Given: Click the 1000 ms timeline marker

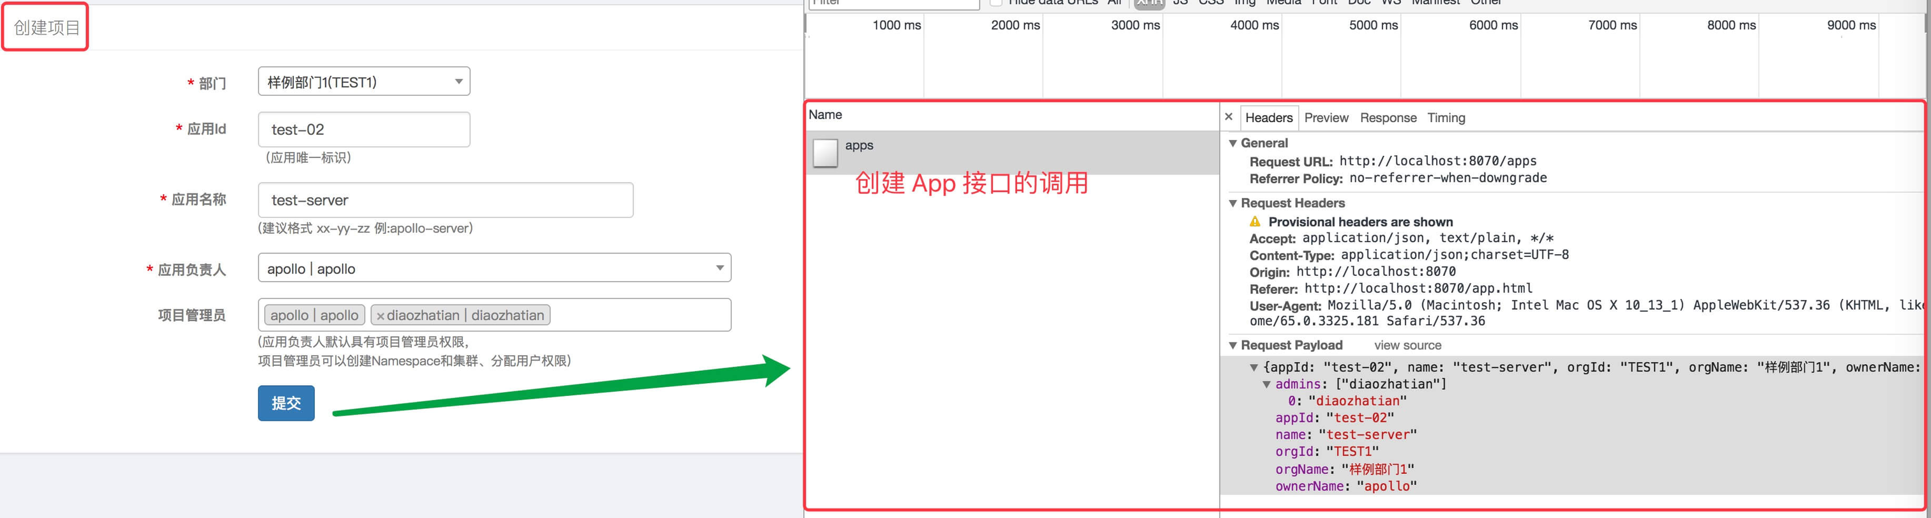Looking at the screenshot, I should [x=897, y=26].
